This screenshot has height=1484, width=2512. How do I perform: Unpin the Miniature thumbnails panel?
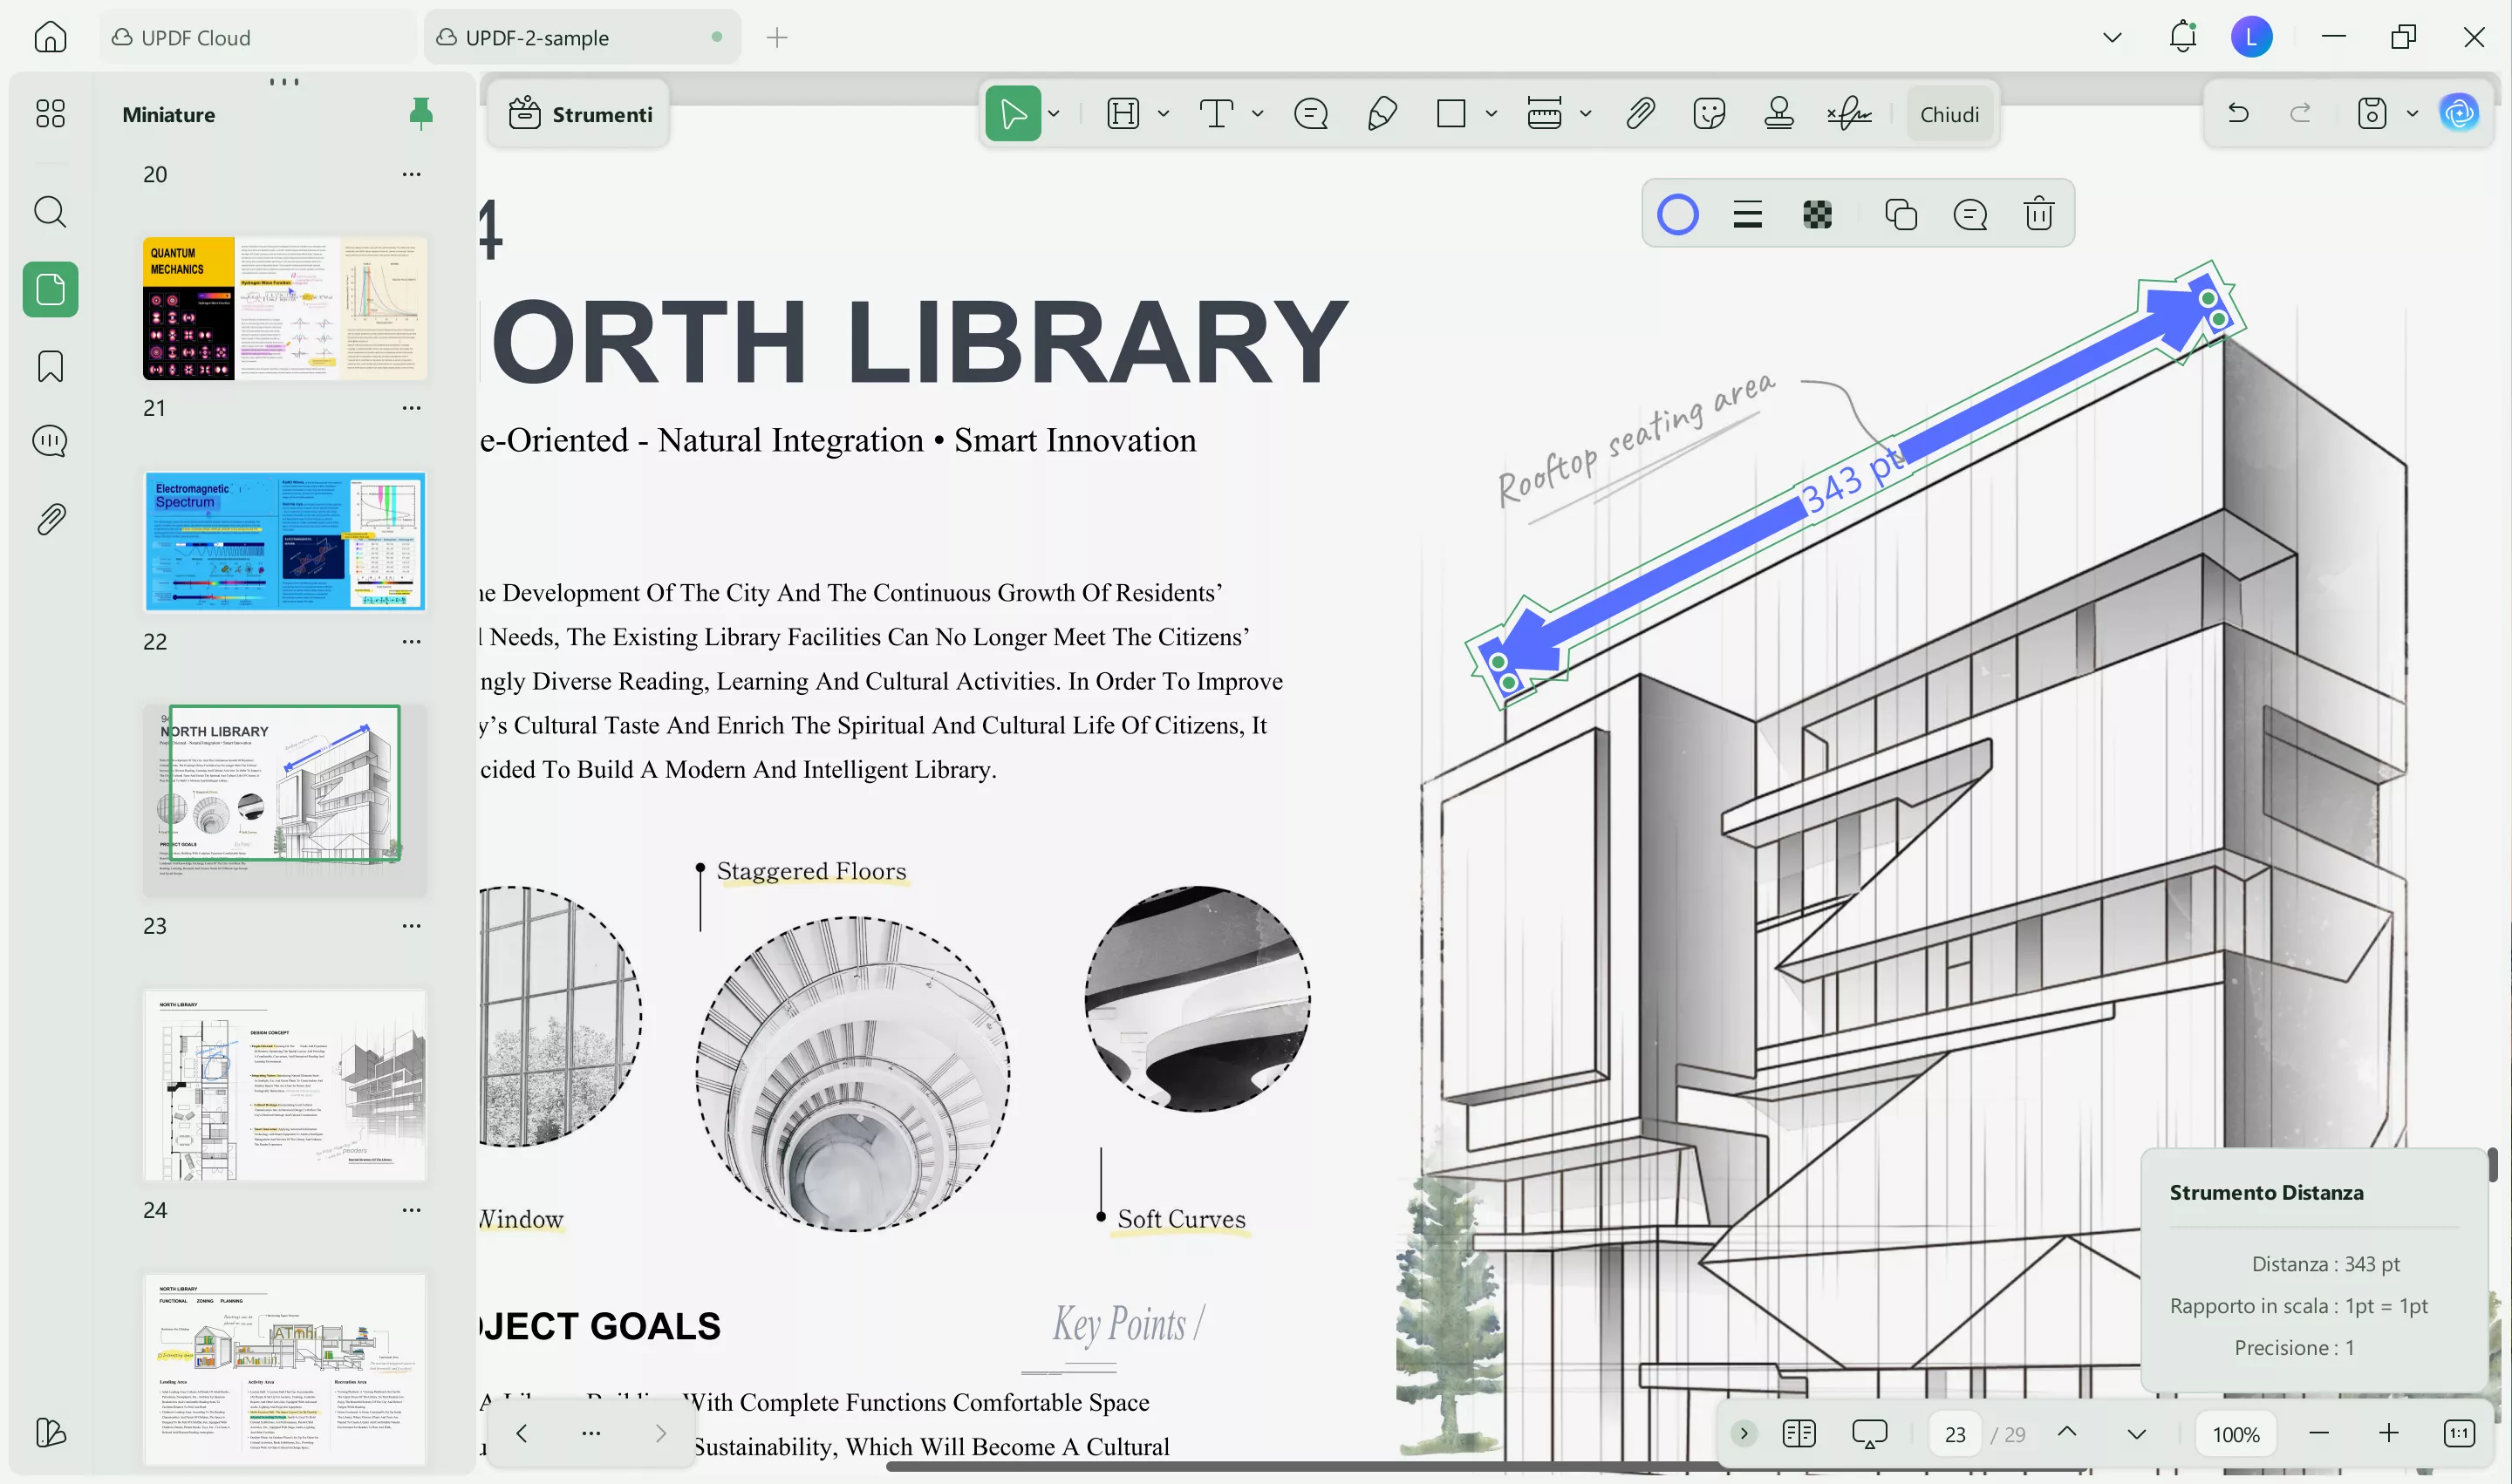pyautogui.click(x=421, y=114)
